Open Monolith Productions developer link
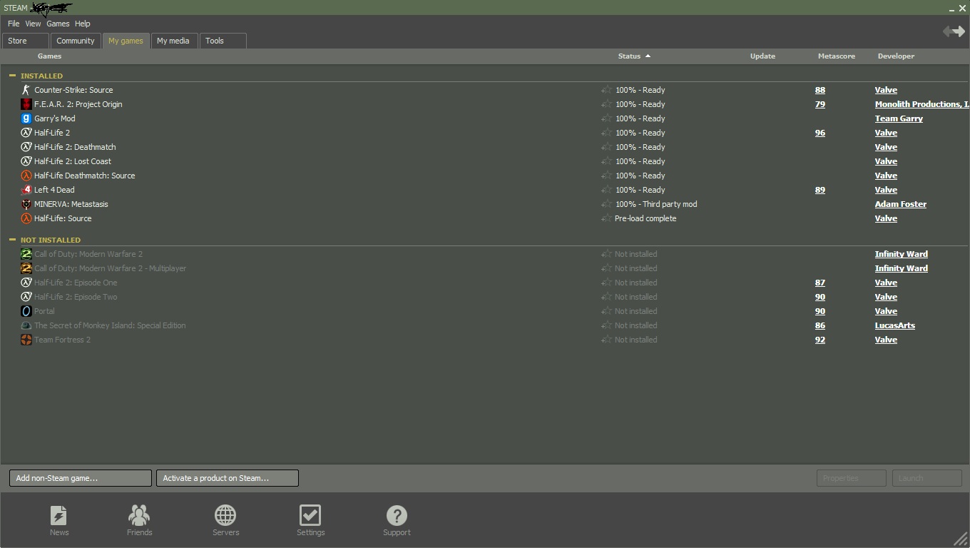Screen dimensions: 970x548 point(921,104)
